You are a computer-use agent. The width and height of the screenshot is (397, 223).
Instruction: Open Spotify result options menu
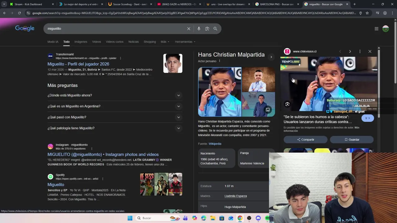(x=103, y=179)
